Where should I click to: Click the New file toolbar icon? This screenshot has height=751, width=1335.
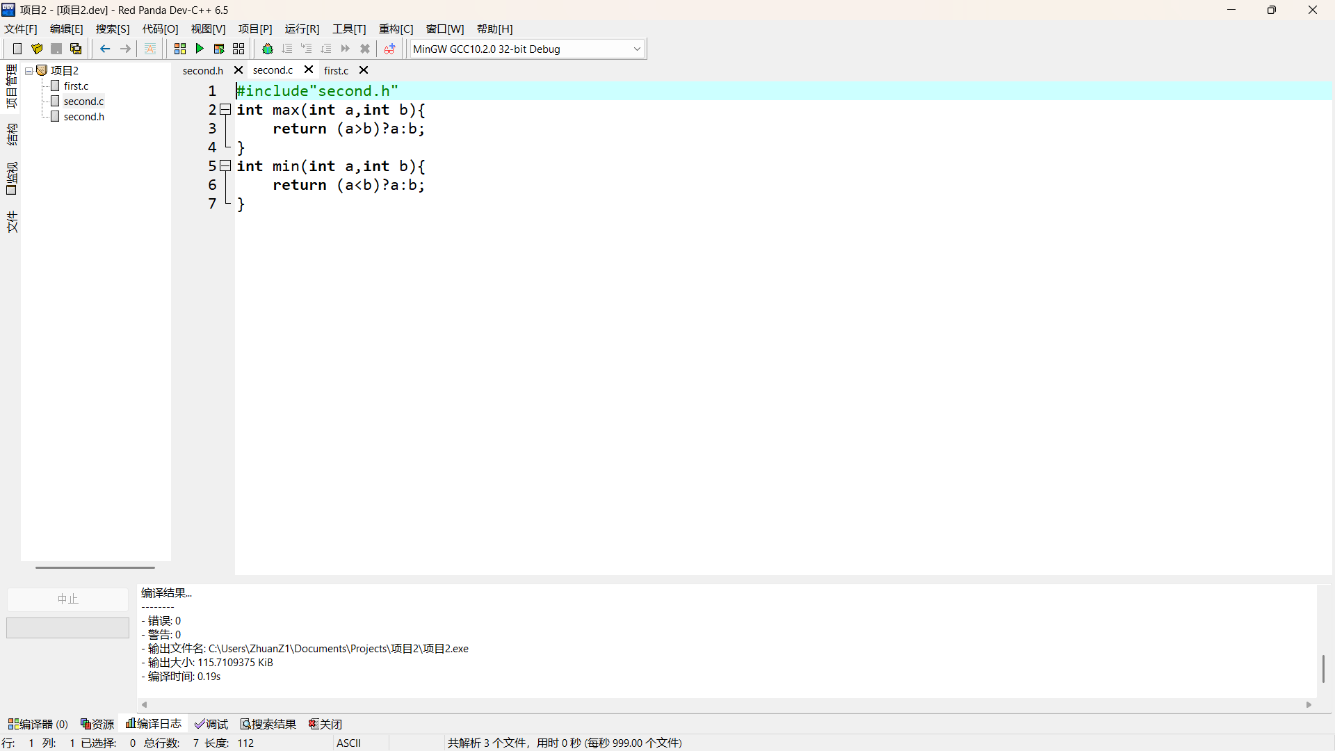pos(17,49)
